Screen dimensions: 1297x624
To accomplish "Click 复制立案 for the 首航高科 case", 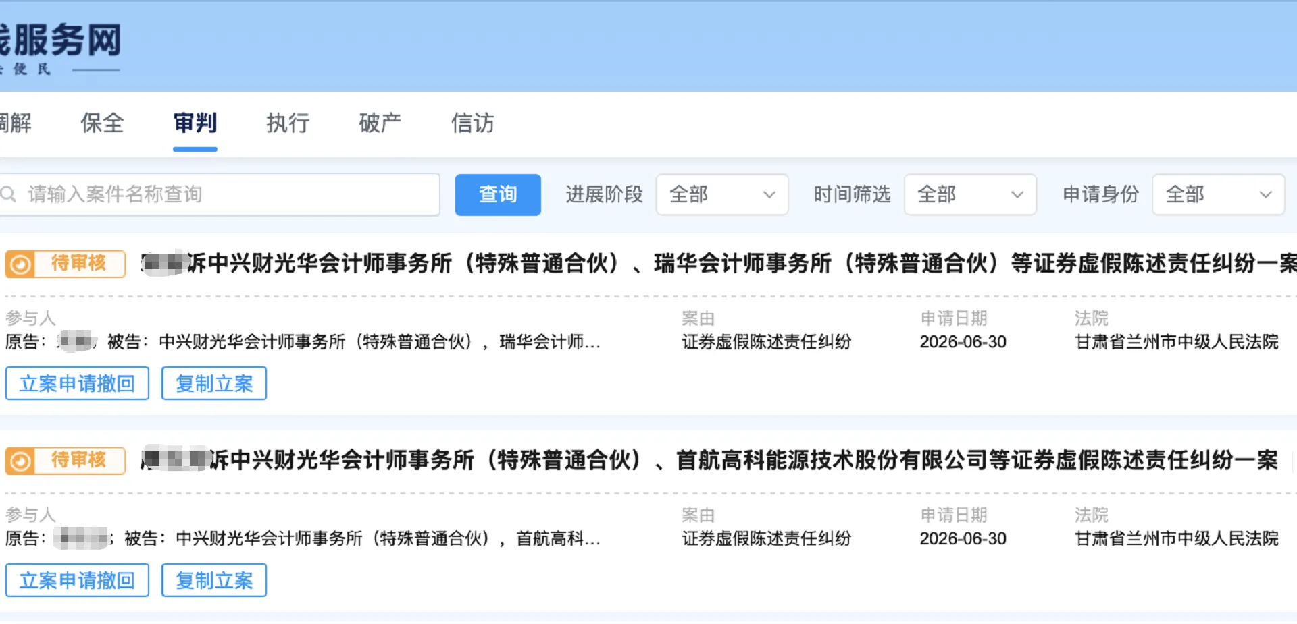I will (214, 580).
